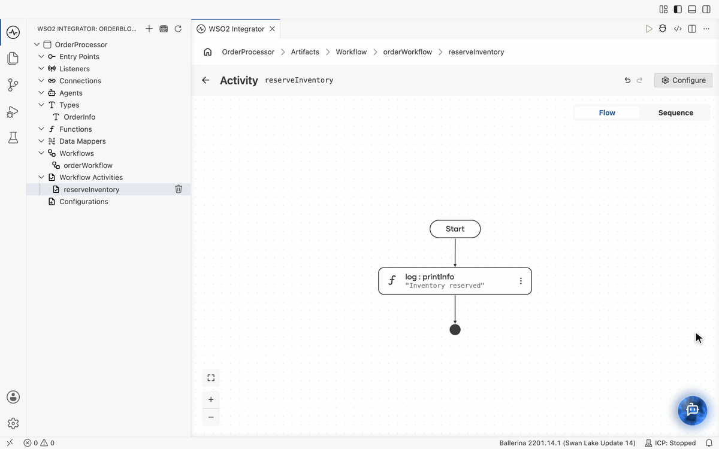Collapse the Listeners section

41,69
